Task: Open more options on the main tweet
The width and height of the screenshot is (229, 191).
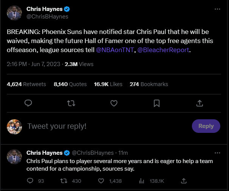Action: click(217, 9)
